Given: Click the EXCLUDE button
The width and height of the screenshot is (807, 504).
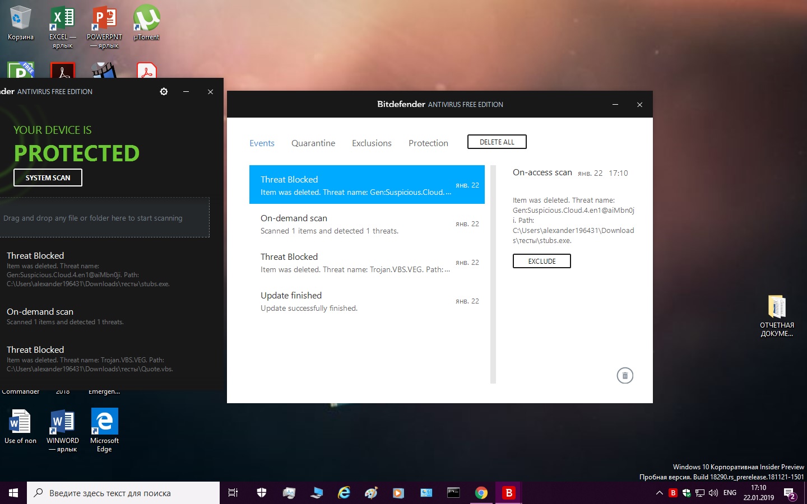Looking at the screenshot, I should 541,262.
